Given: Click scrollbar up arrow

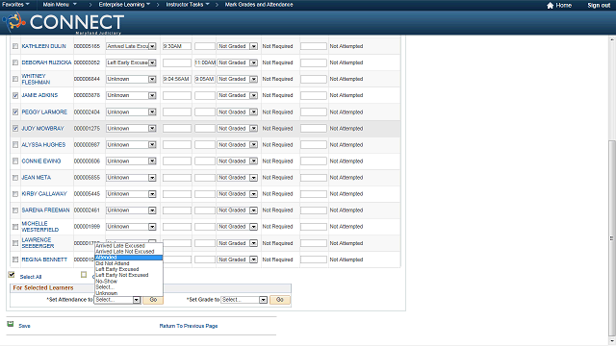Looking at the screenshot, I should [x=612, y=39].
